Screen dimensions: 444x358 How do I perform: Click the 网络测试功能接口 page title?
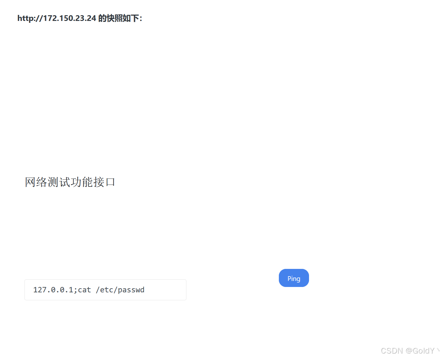70,182
